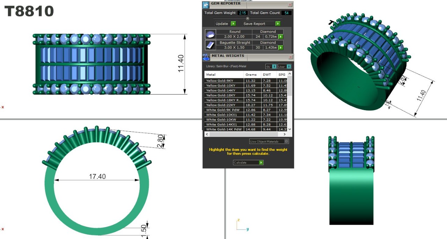Click the Metal column header
447x239 pixels.
click(224, 75)
